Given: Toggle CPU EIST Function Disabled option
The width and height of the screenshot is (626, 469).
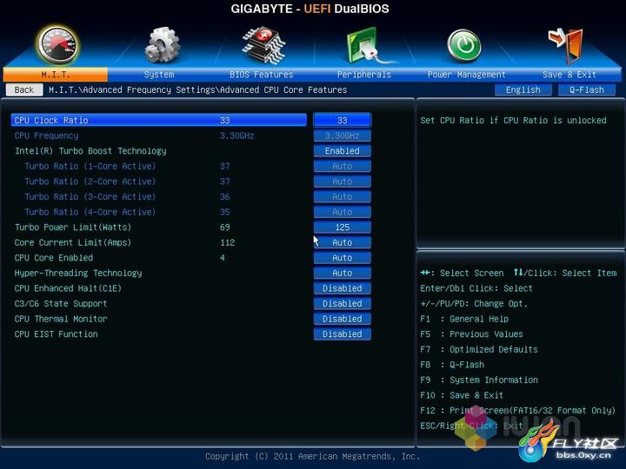Looking at the screenshot, I should pos(343,334).
